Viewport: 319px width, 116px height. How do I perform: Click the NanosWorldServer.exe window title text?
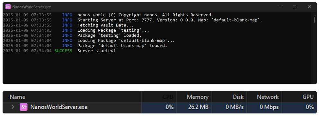(31, 7)
